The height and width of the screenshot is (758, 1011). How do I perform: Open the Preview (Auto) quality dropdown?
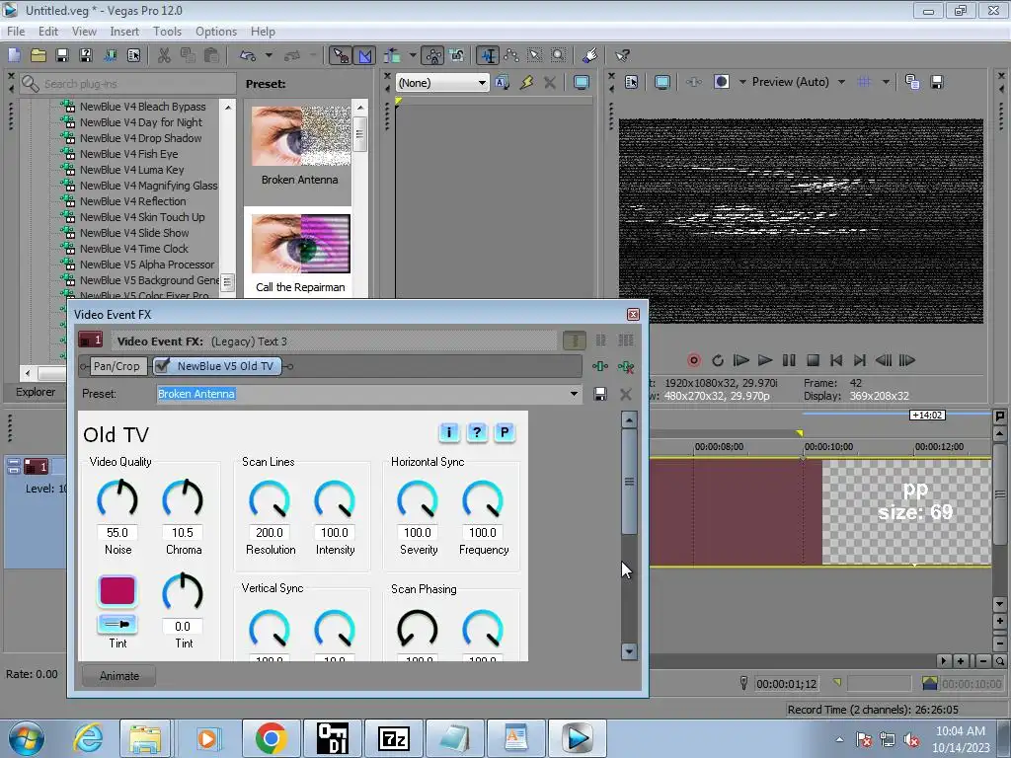[798, 82]
